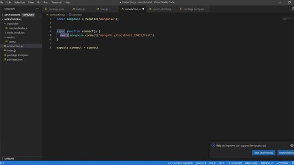Click the JS icon on the connection.js tab
Viewport: 294px width, 165px height.
tap(123, 9)
